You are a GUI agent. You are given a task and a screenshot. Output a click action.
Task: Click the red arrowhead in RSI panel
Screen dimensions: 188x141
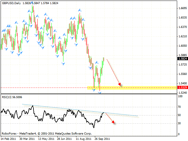tap(113, 123)
